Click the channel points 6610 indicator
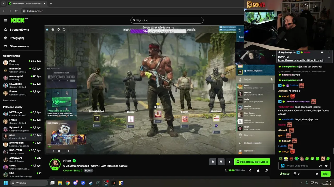 tap(284, 174)
